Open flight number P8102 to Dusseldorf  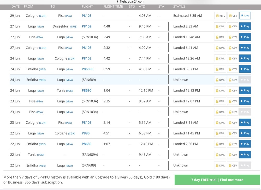86,26
